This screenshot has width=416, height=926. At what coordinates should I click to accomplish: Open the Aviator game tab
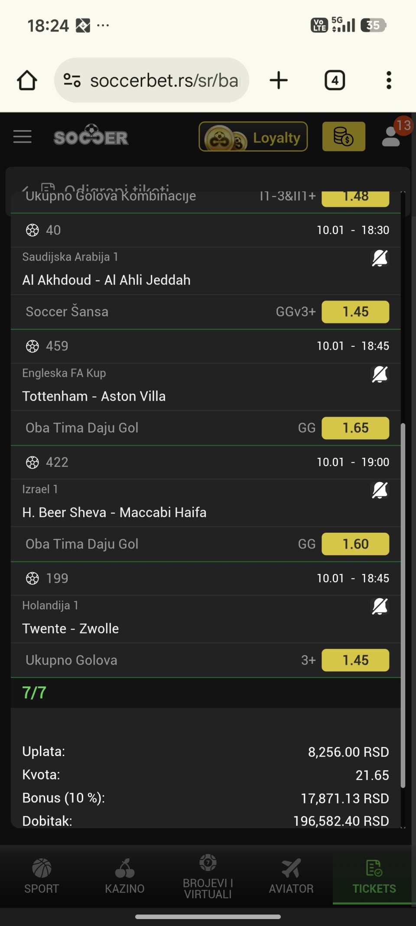pyautogui.click(x=291, y=877)
